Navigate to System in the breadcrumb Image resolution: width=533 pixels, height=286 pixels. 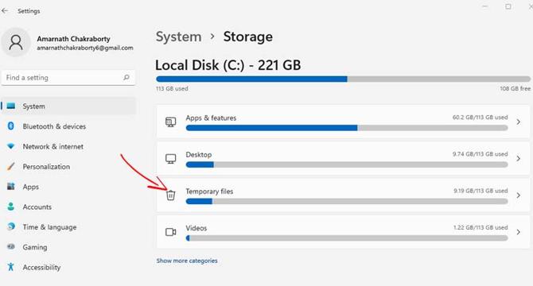(x=178, y=37)
